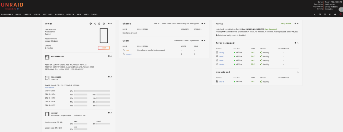This screenshot has width=343, height=132.
Task: Select the Dashboard tab
Action: [x=7, y=14]
